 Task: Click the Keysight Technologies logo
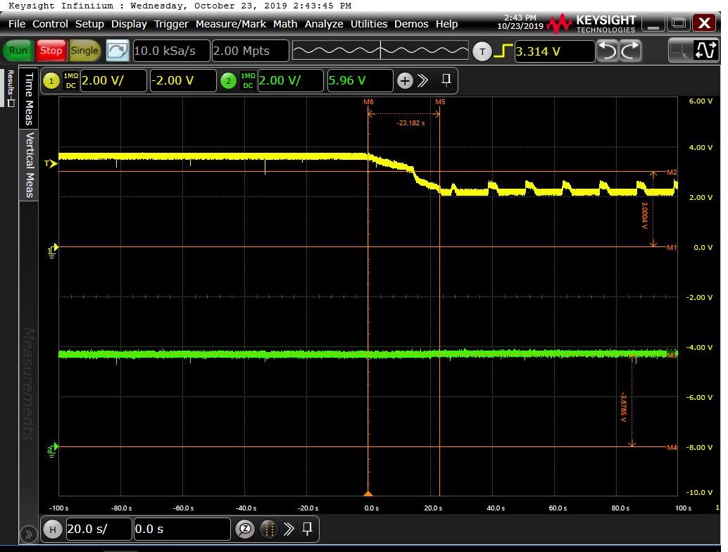[591, 24]
